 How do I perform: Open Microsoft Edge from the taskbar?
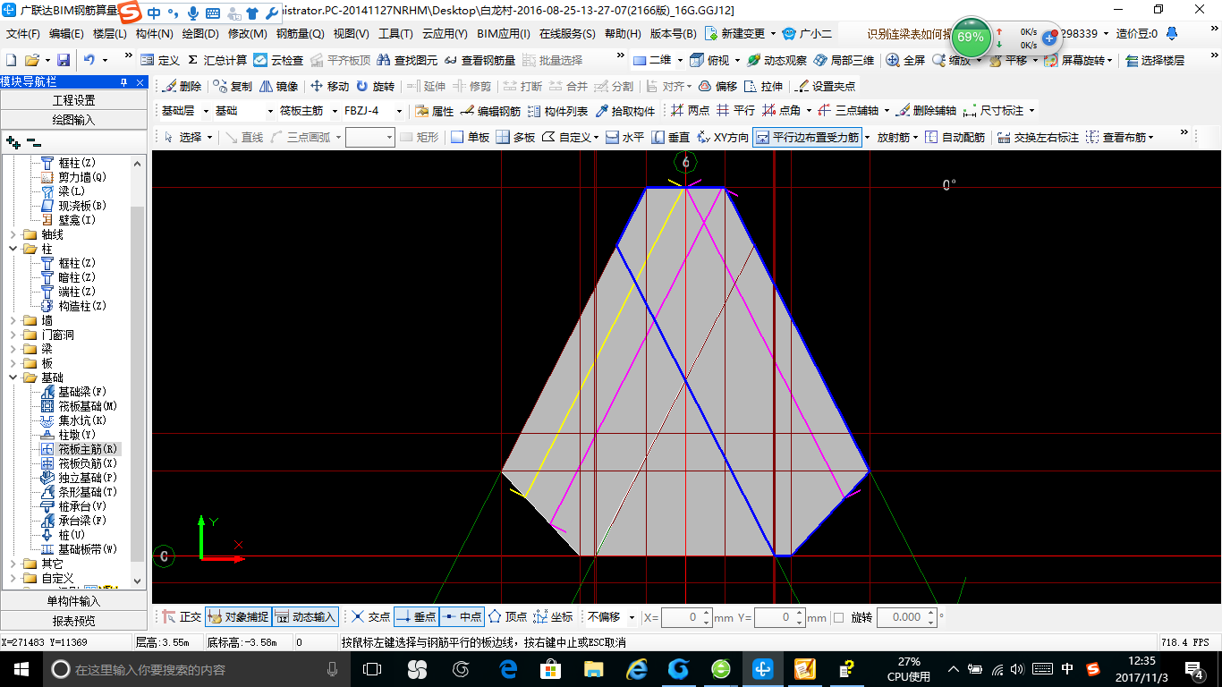509,669
